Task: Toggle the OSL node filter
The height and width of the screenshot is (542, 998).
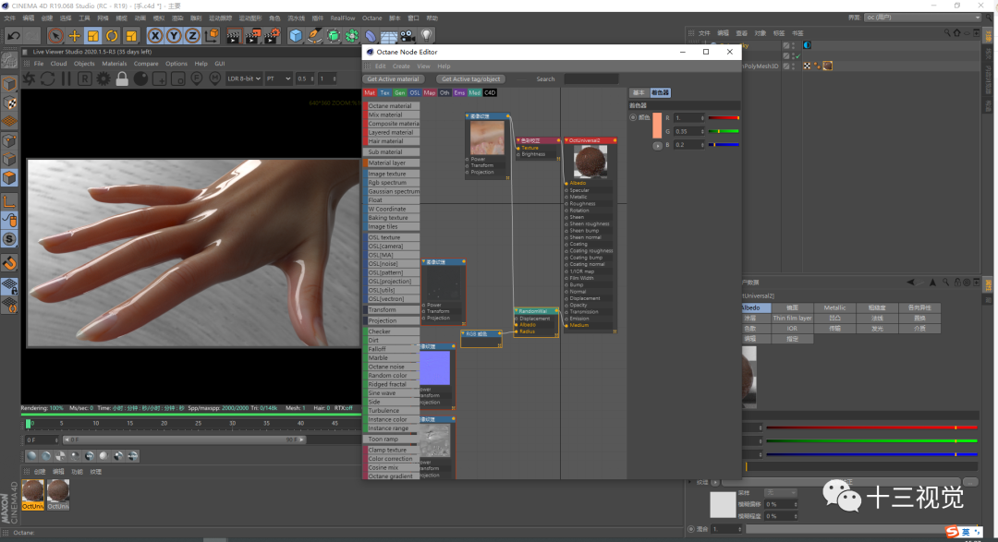Action: 415,93
